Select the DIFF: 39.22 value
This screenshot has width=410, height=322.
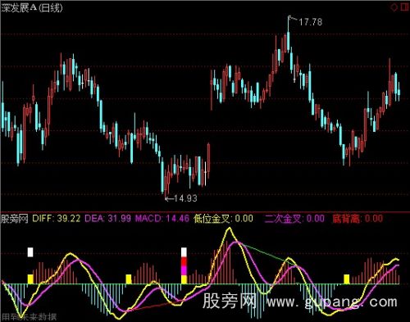tap(57, 219)
